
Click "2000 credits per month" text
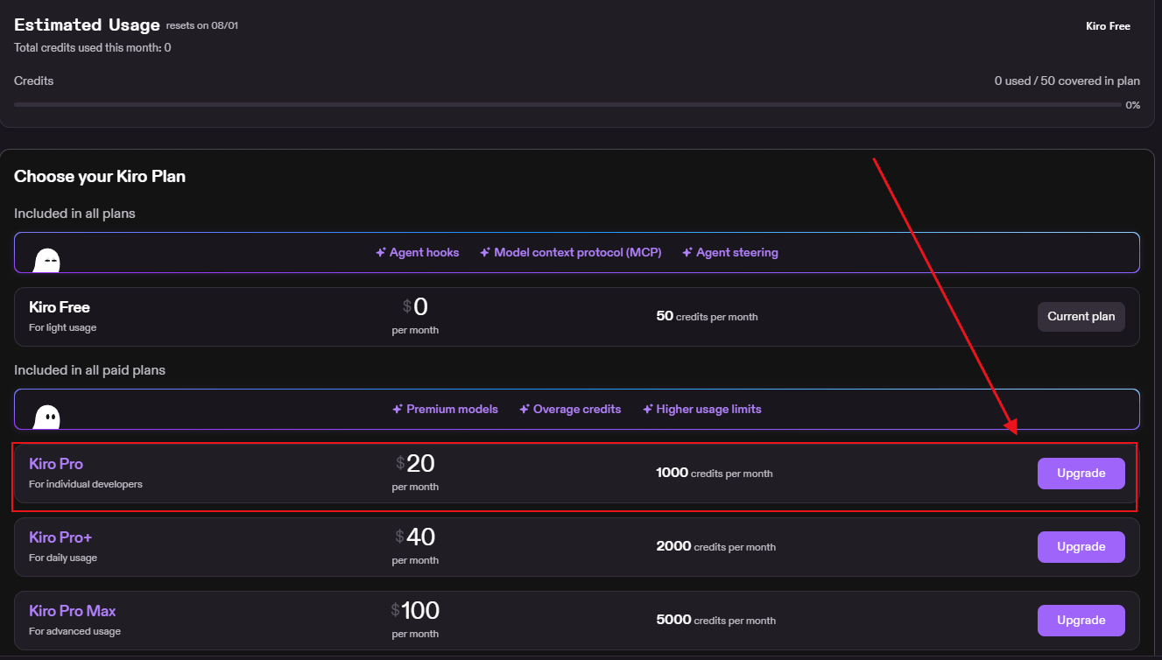pyautogui.click(x=716, y=546)
